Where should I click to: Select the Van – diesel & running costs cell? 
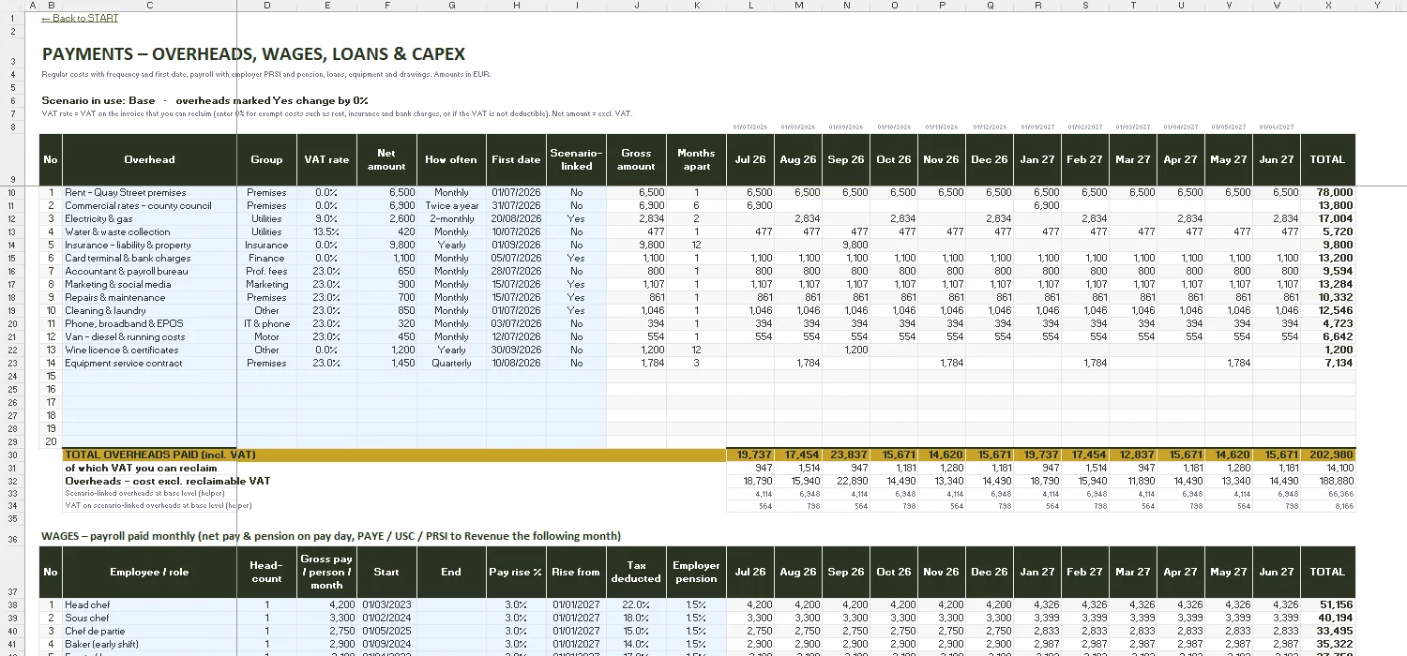(149, 336)
